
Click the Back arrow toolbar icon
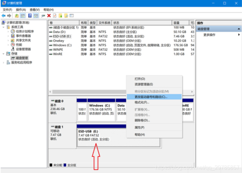[4, 16]
